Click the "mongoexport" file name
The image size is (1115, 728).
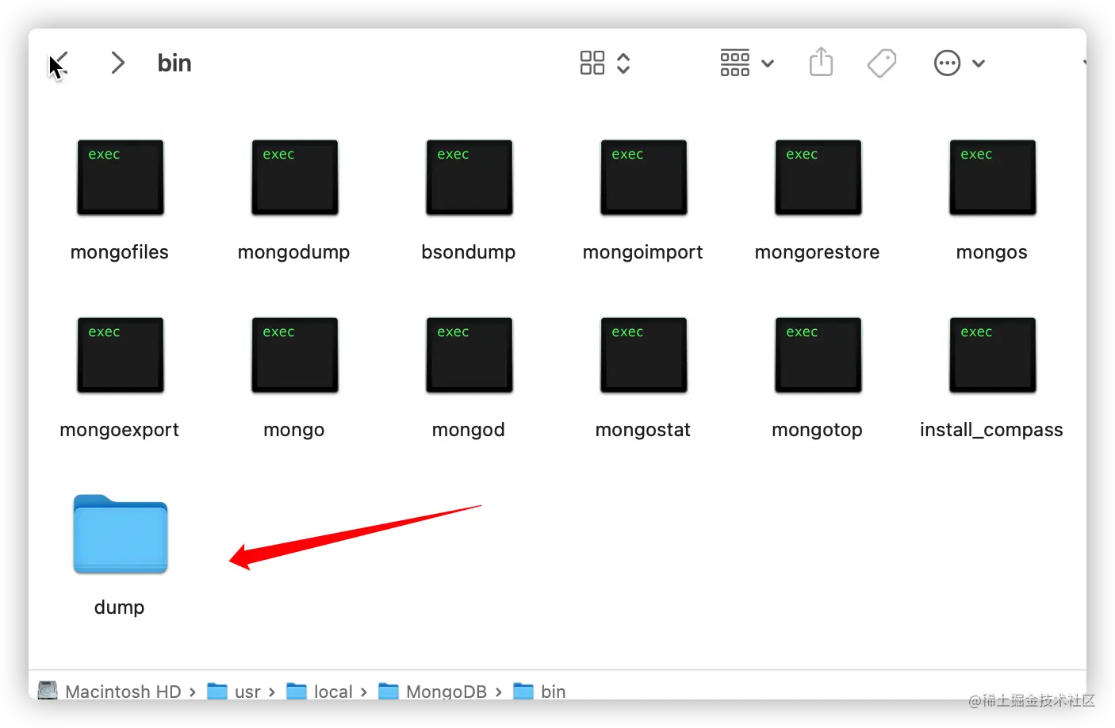click(120, 431)
